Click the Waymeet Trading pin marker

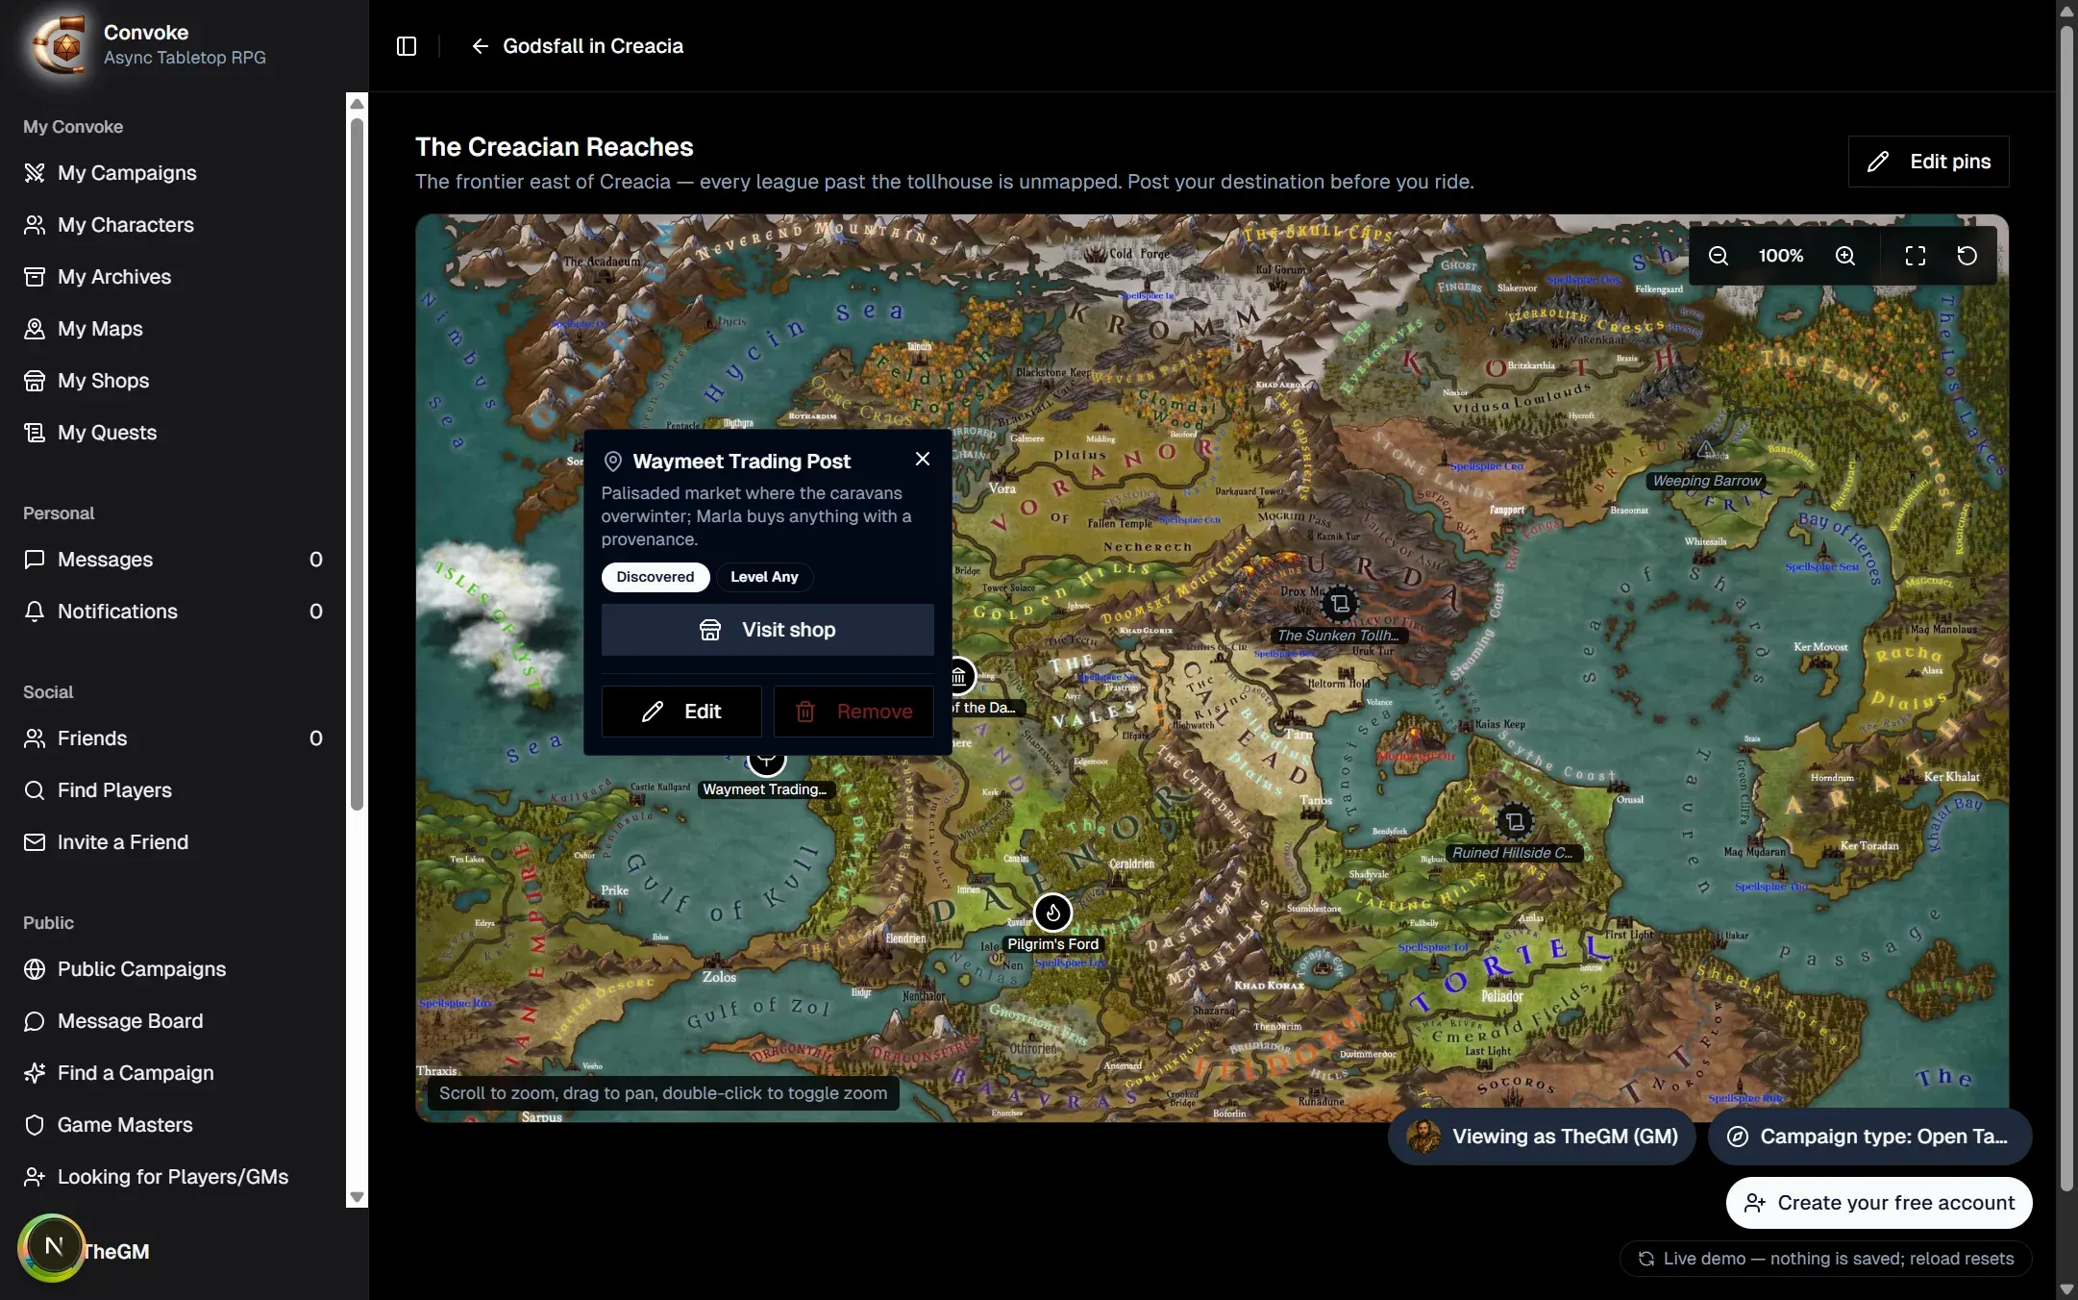click(766, 763)
